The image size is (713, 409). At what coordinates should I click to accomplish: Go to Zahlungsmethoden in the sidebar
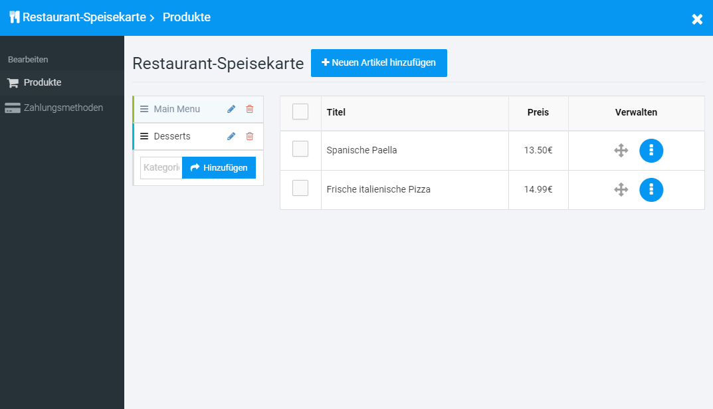click(x=62, y=108)
